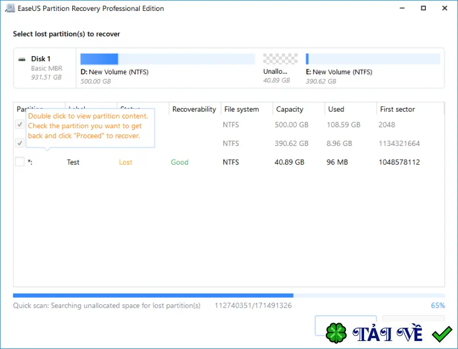Click the quick scan progress bar
458x349 pixels.
[228, 296]
